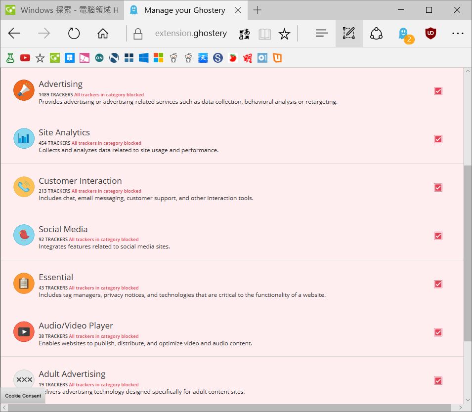Disable blocking for Social Media category

pos(438,236)
